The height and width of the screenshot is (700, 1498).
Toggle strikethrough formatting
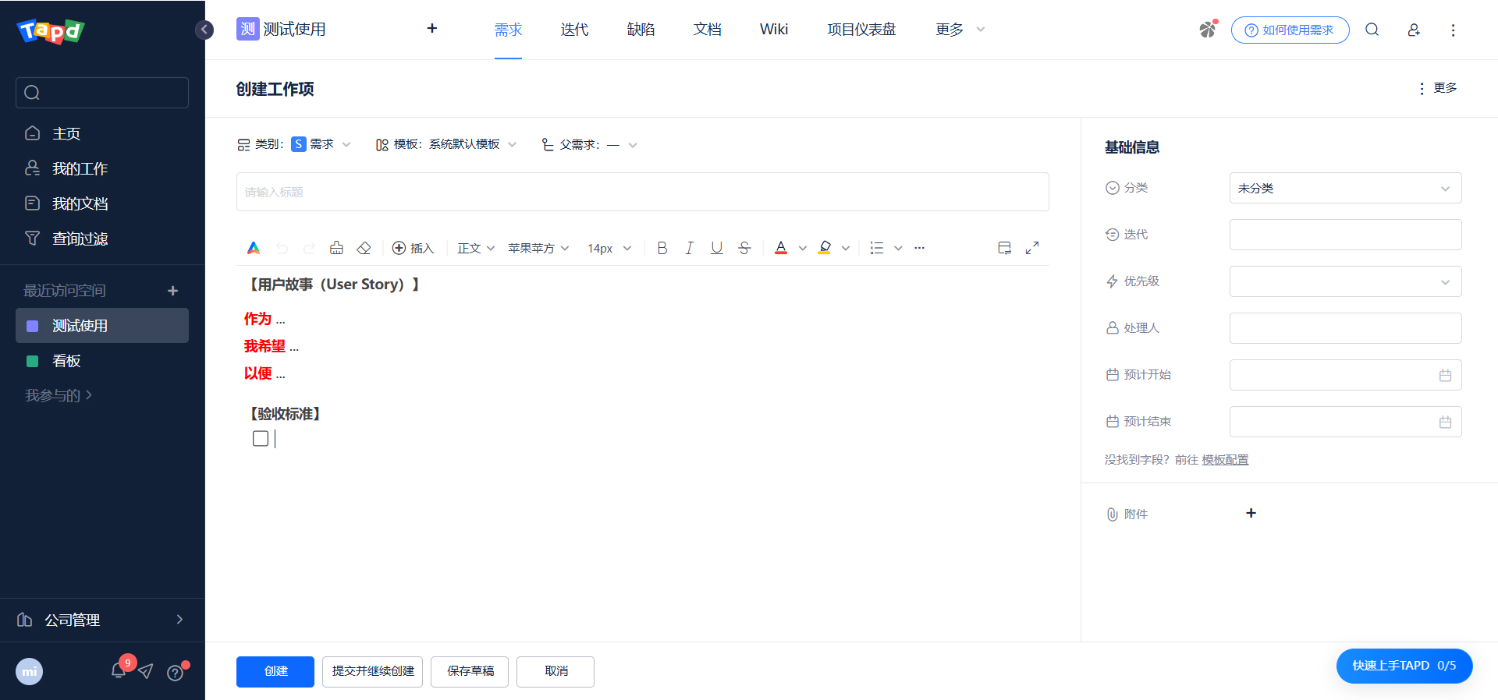click(x=744, y=248)
